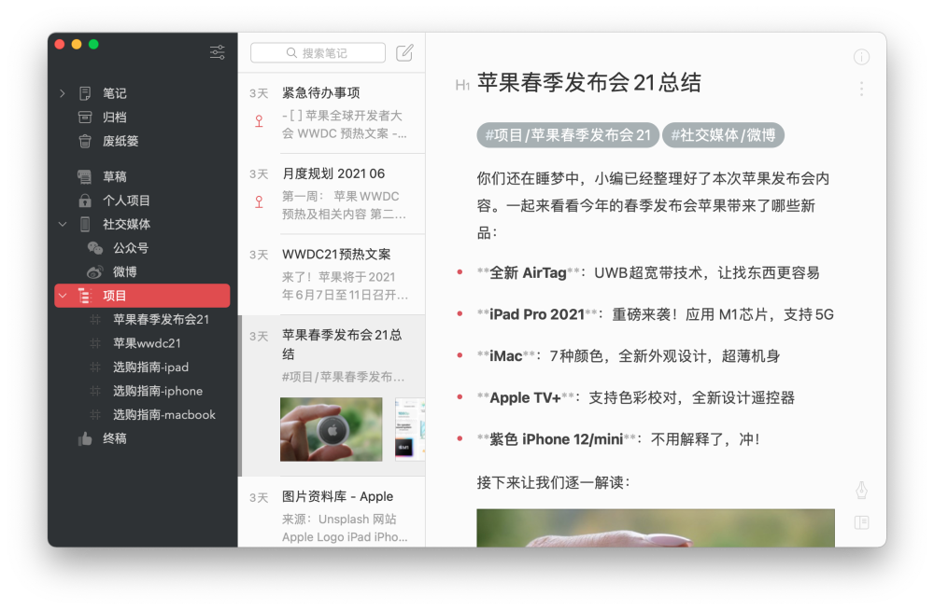
Task: Click the 项目 list icon
Action: coord(85,296)
